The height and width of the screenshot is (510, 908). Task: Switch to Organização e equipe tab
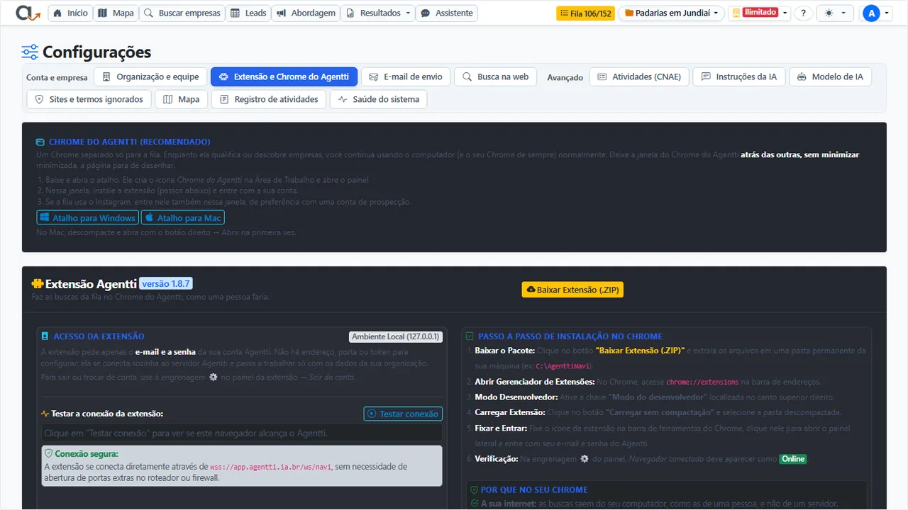[151, 77]
